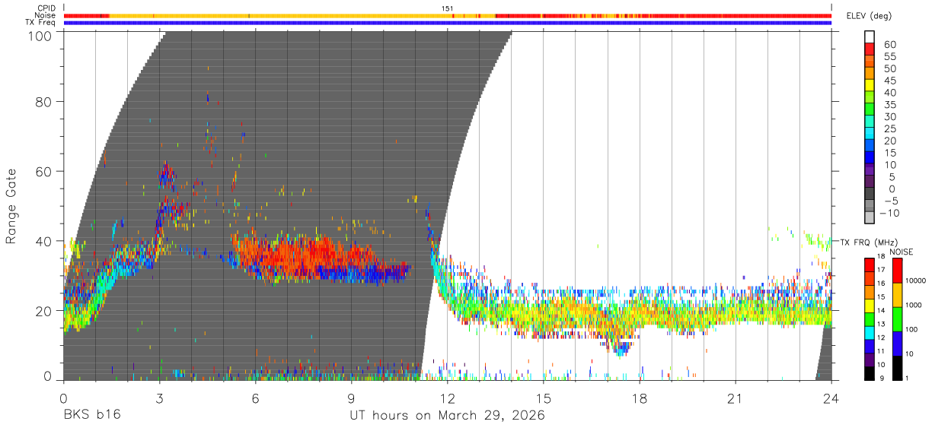Image resolution: width=935 pixels, height=431 pixels.
Task: Click the "UT hours on March 29, 2026" axis title
Action: coord(447,417)
